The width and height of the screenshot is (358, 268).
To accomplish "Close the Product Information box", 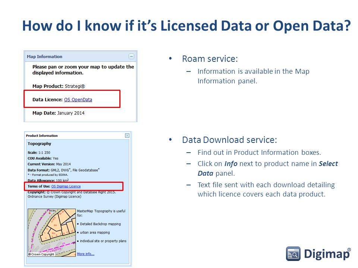I will (127, 135).
